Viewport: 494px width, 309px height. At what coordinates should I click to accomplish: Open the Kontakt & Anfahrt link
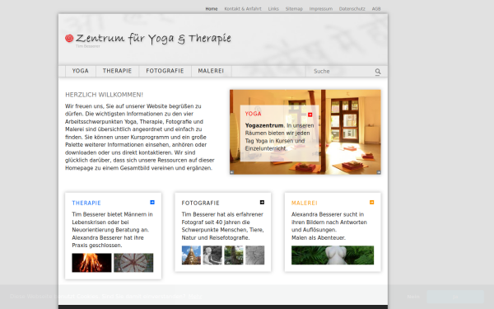tap(243, 9)
